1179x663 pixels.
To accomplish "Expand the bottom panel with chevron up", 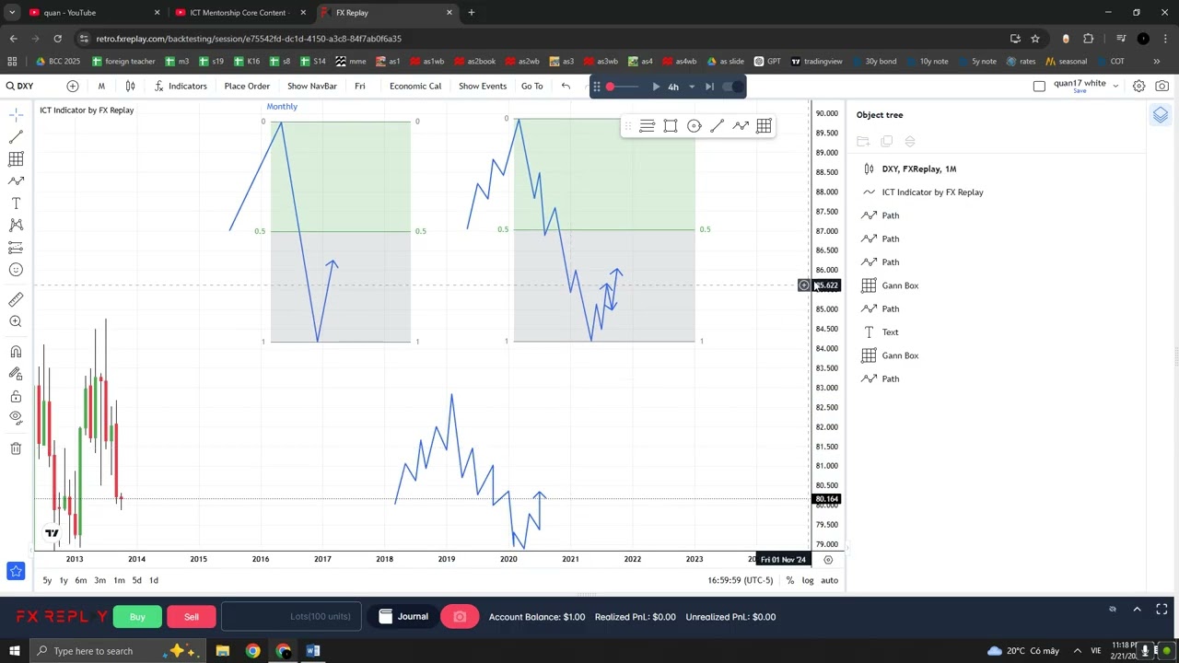I will 1137,610.
